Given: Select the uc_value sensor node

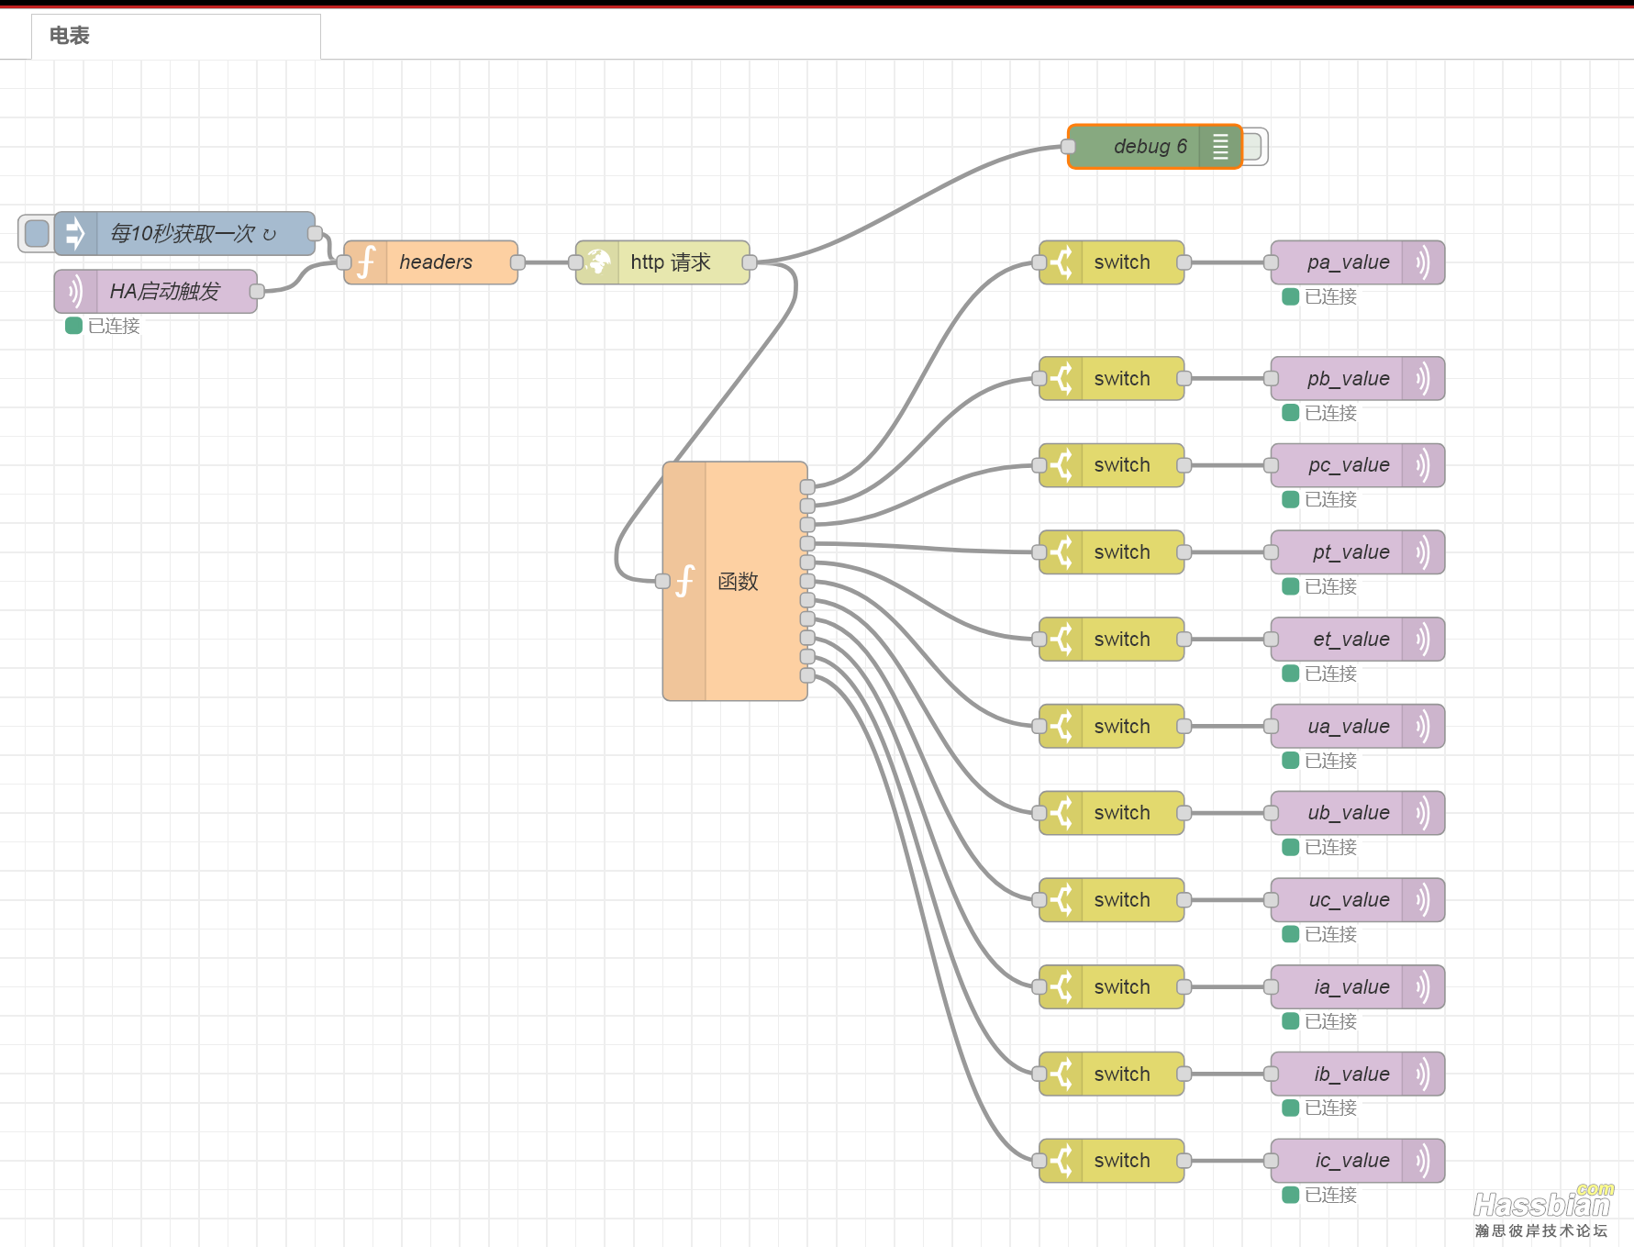Looking at the screenshot, I should 1358,900.
